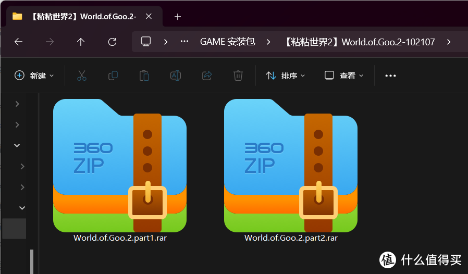Viewport: 468px width, 274px height.
Task: Click the World.of.Goo.2.part2.rar file name
Action: [291, 238]
